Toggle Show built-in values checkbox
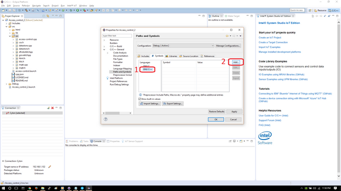This screenshot has width=341, height=191. [x=140, y=99]
